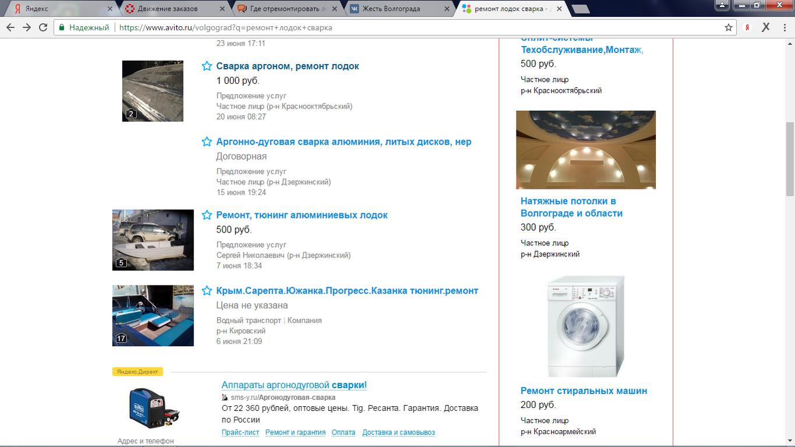Screen dimensions: 795x447
Task: Open Chrome's three-dot menu
Action: (783, 27)
